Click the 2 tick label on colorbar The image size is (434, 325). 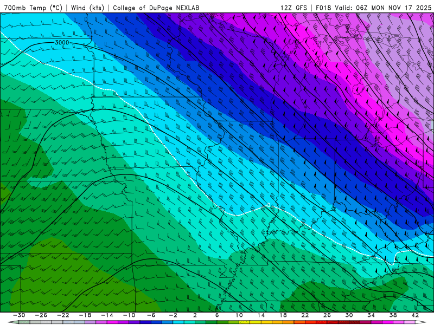pyautogui.click(x=195, y=315)
